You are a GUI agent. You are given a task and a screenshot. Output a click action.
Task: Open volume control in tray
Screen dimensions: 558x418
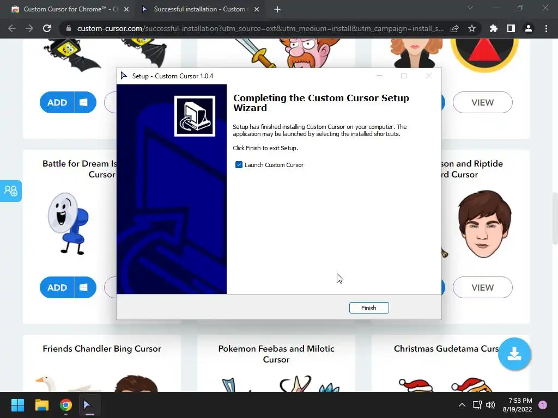pyautogui.click(x=490, y=405)
